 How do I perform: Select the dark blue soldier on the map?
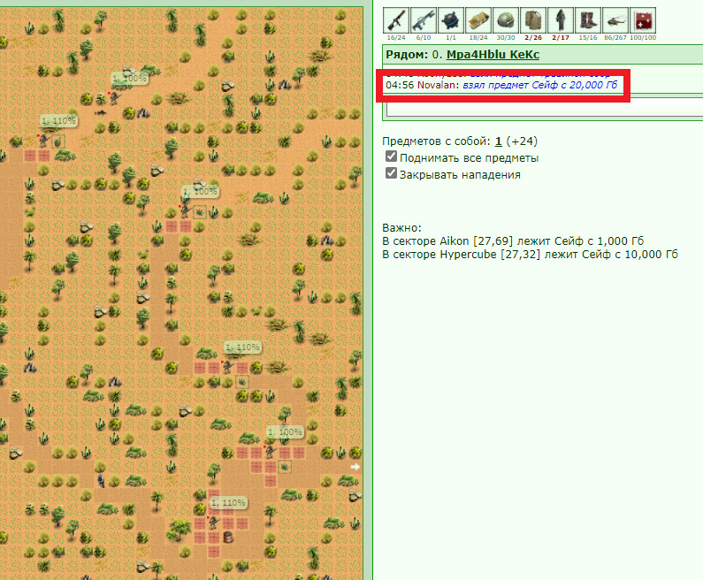102,480
